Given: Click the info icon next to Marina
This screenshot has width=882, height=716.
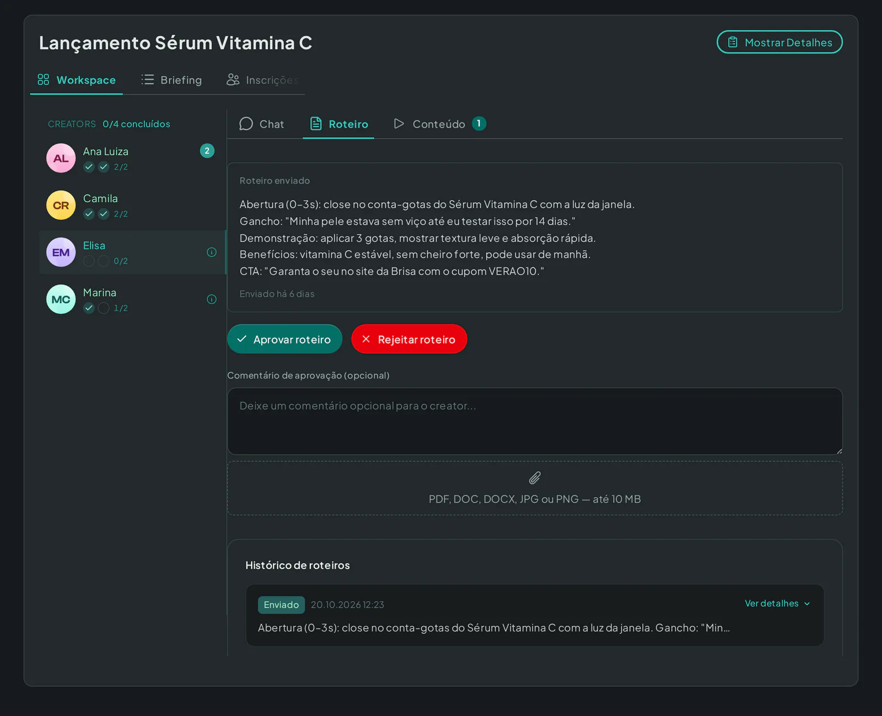Looking at the screenshot, I should click(x=212, y=299).
